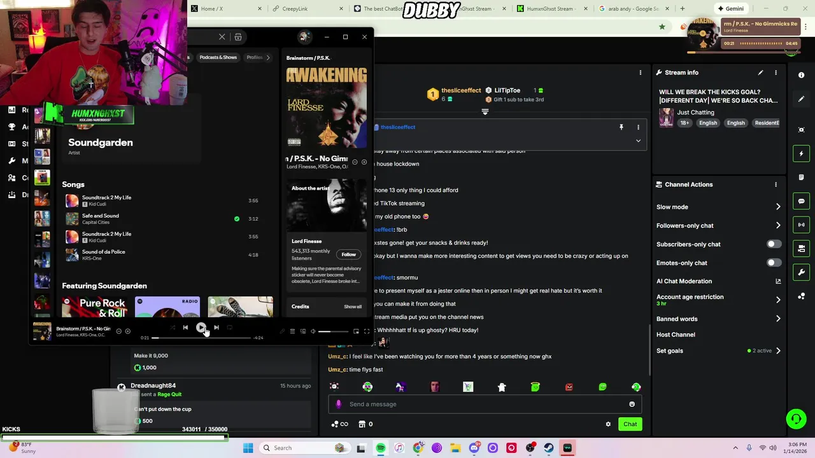Open the Spotify queue icon

pos(292,331)
